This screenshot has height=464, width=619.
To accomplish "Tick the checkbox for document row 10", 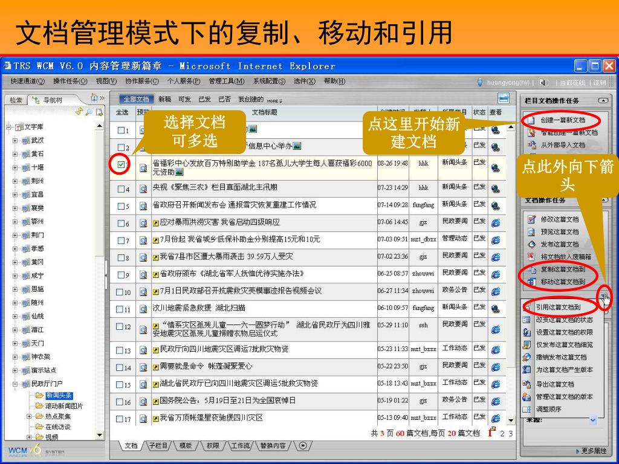I will tap(120, 292).
